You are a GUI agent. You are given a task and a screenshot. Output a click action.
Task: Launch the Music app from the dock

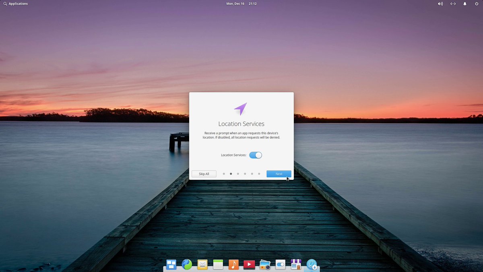click(233, 264)
